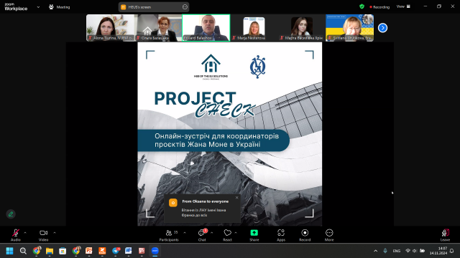This screenshot has width=460, height=258.
Task: Expand the Chat options arrow
Action: click(x=211, y=233)
